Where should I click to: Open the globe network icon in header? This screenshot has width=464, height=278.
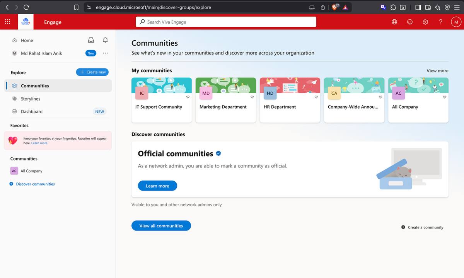pos(394,22)
